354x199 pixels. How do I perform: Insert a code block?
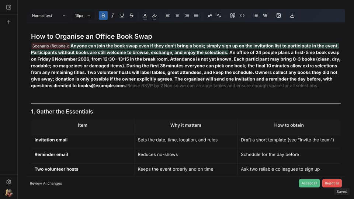(242, 15)
